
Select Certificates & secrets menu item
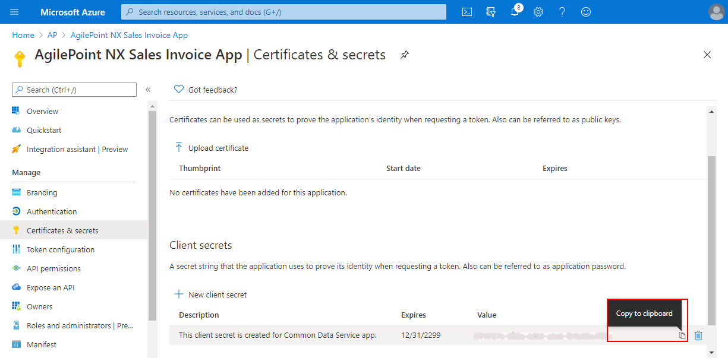click(74, 230)
